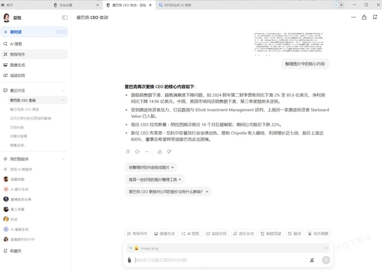Screen dimensions: 382x270
Task: Dislike the response with thumbs down
Action: 169,152
